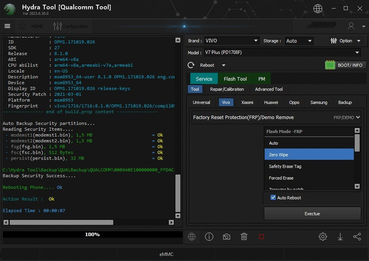Click the eMMC status bar label
Image resolution: width=369 pixels, height=261 pixels.
[167, 254]
